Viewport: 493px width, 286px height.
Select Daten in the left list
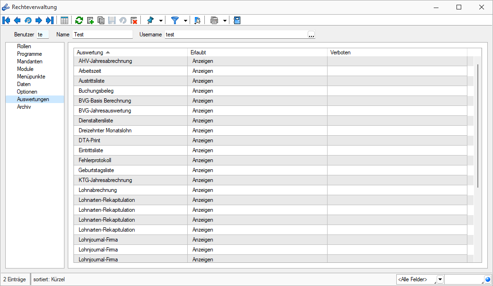[x=24, y=84]
